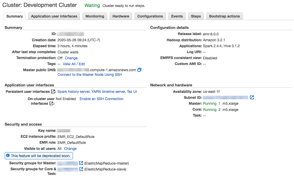
Task: Click the info icon on the deprecation notice
Action: click(8, 156)
